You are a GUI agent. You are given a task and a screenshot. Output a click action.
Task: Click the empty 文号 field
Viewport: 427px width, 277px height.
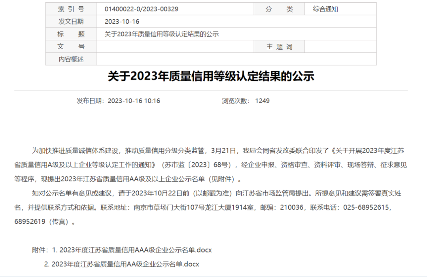tap(174, 46)
